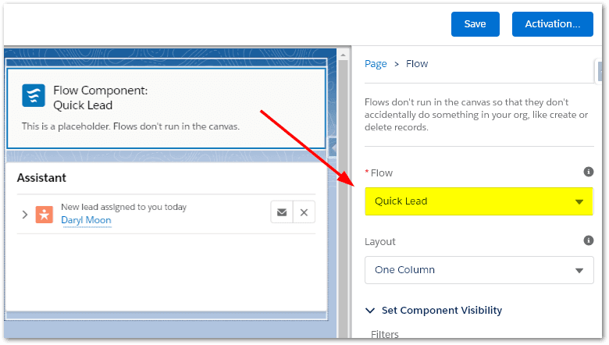The image size is (609, 345).
Task: Collapse the Set Component Visibility section
Action: pos(370,311)
